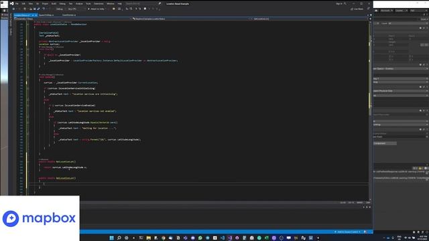Open the Mapbox.Examples.LocationStatus class dropdown
This screenshot has width=429, height=241.
tap(192, 19)
